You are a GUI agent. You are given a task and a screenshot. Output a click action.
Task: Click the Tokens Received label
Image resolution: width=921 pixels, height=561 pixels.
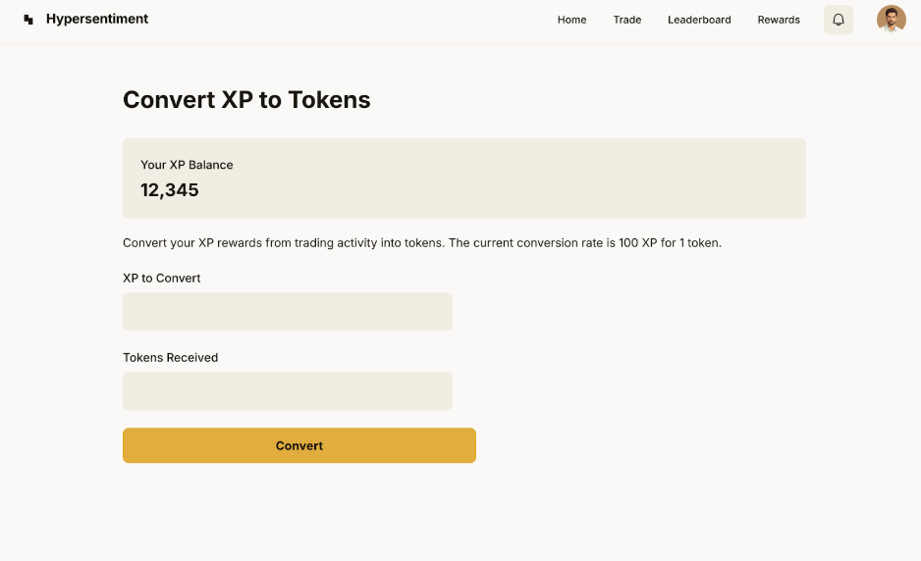click(170, 357)
